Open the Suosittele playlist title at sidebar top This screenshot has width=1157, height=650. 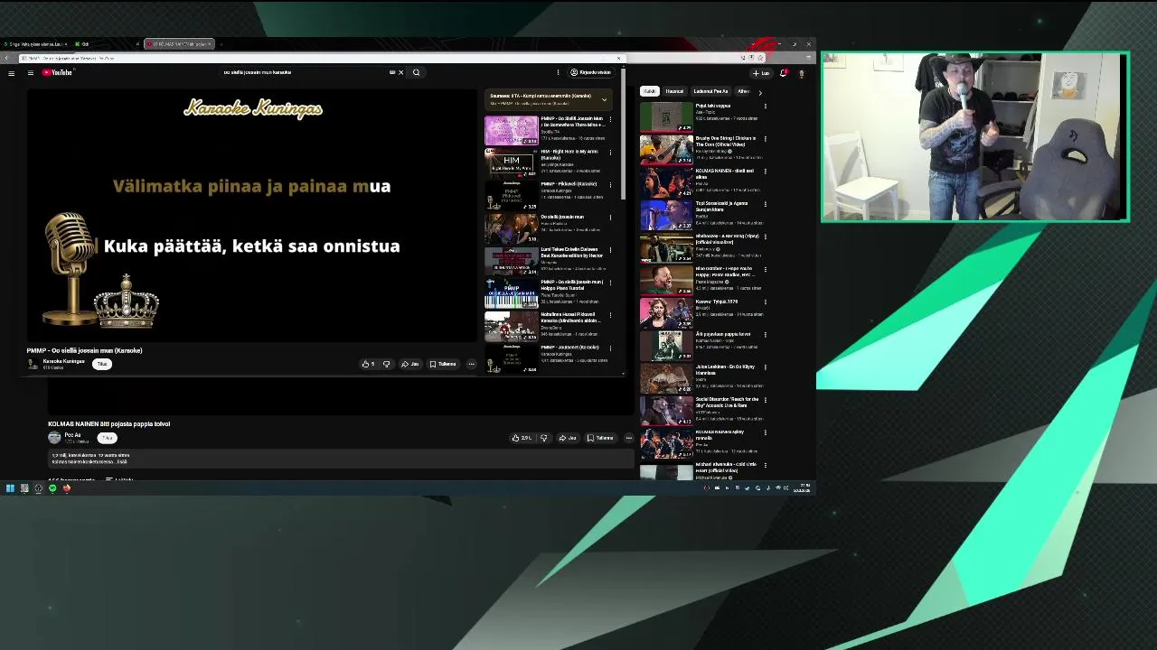click(541, 96)
